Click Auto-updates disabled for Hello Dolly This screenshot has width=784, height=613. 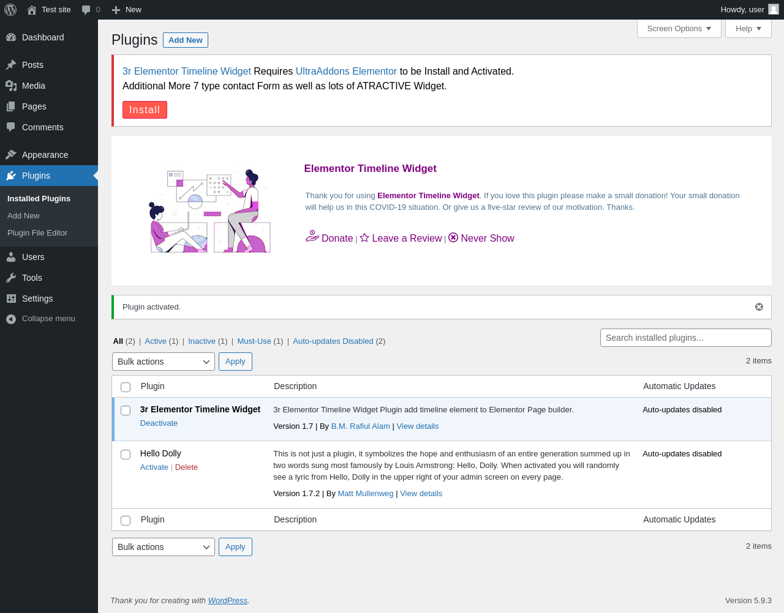[x=682, y=454]
